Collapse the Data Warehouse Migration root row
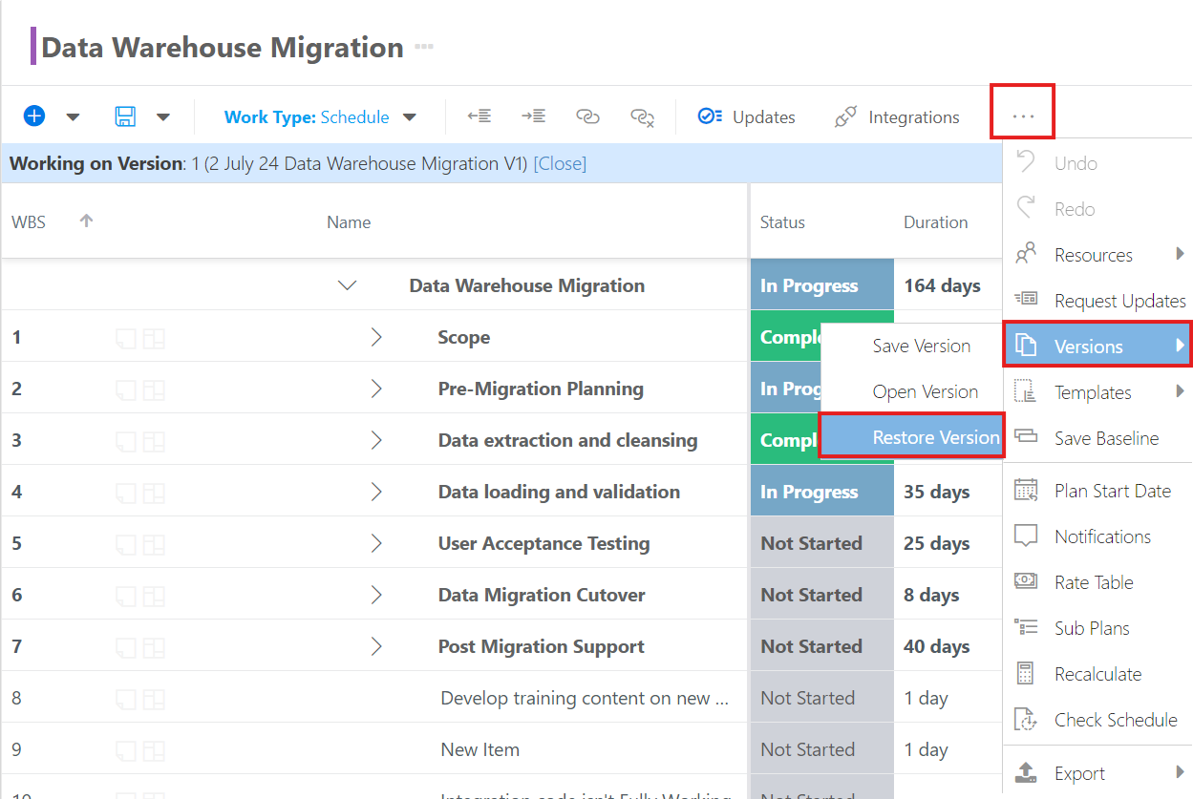Screen dimensions: 1193x799 [347, 284]
